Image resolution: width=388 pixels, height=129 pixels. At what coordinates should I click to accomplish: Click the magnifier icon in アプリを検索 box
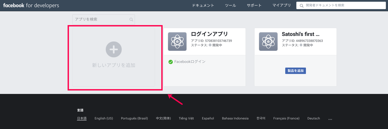(131, 20)
